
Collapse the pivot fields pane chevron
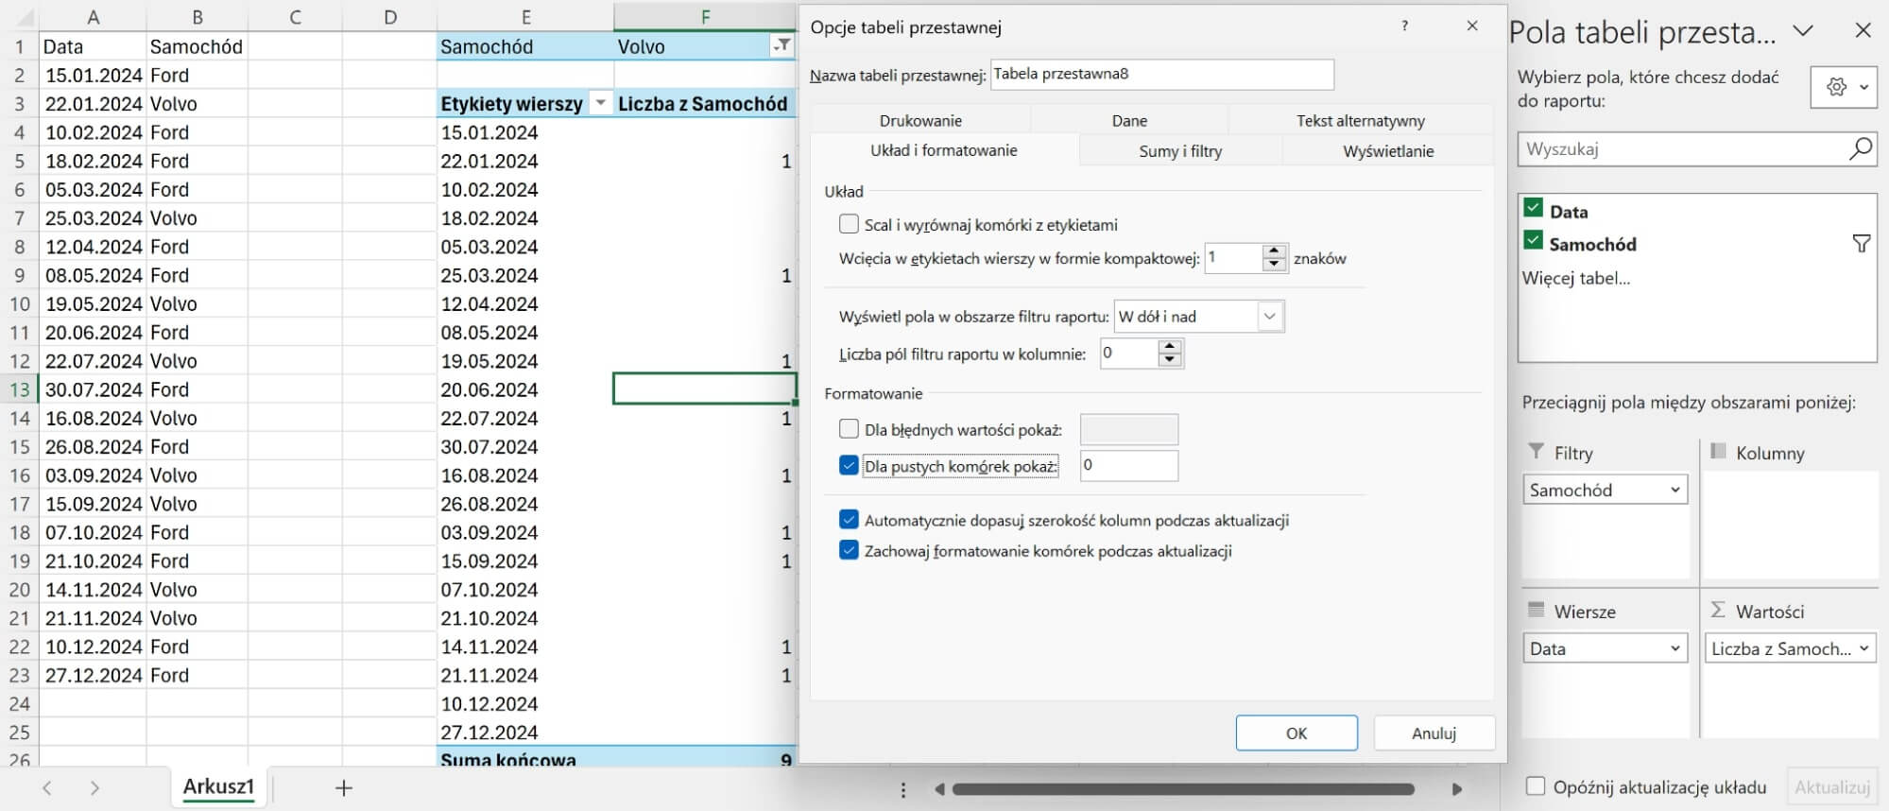[x=1803, y=31]
